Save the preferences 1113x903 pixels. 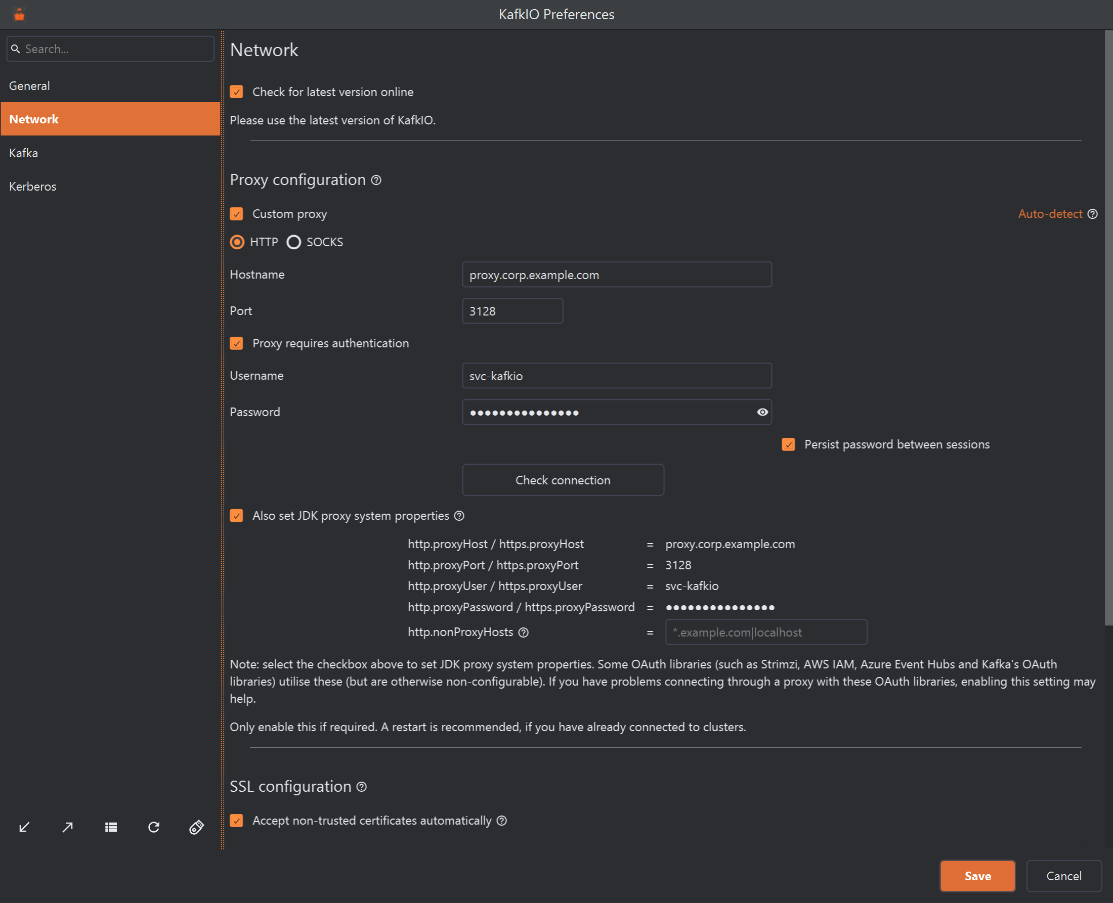977,876
